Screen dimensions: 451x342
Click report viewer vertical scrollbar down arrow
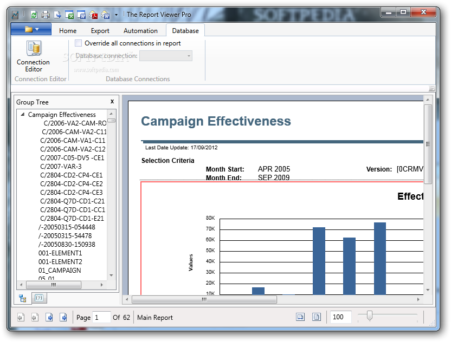pyautogui.click(x=428, y=290)
